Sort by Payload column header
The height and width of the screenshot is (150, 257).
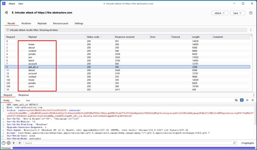pos(57,37)
